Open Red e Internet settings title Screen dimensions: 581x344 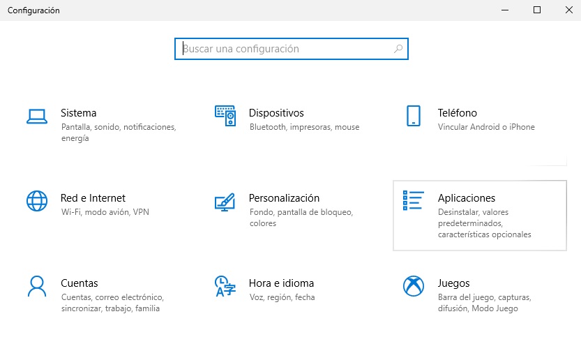coord(93,198)
